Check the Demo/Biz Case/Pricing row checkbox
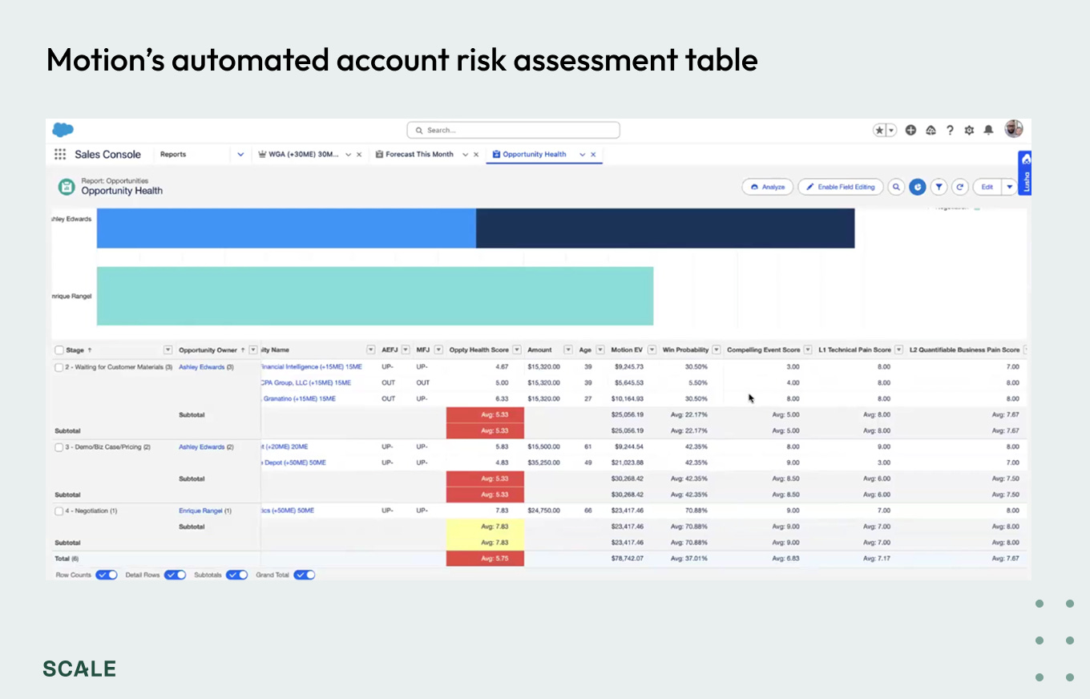The width and height of the screenshot is (1090, 699). (x=59, y=447)
